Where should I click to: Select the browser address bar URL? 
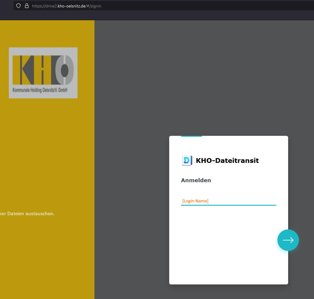(x=67, y=6)
